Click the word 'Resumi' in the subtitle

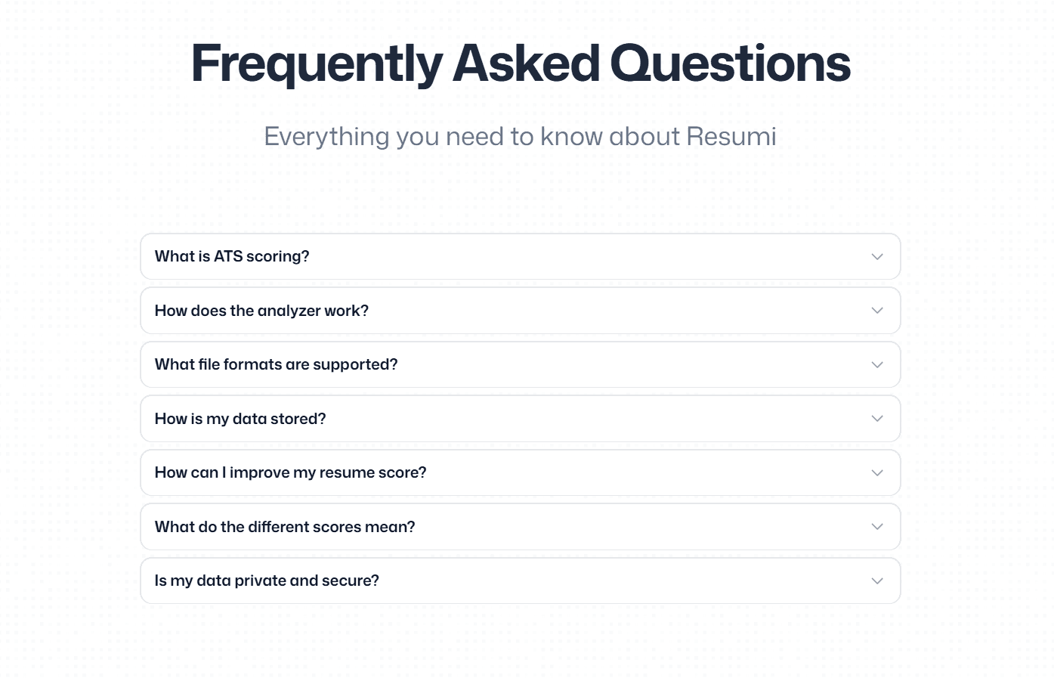pyautogui.click(x=731, y=137)
